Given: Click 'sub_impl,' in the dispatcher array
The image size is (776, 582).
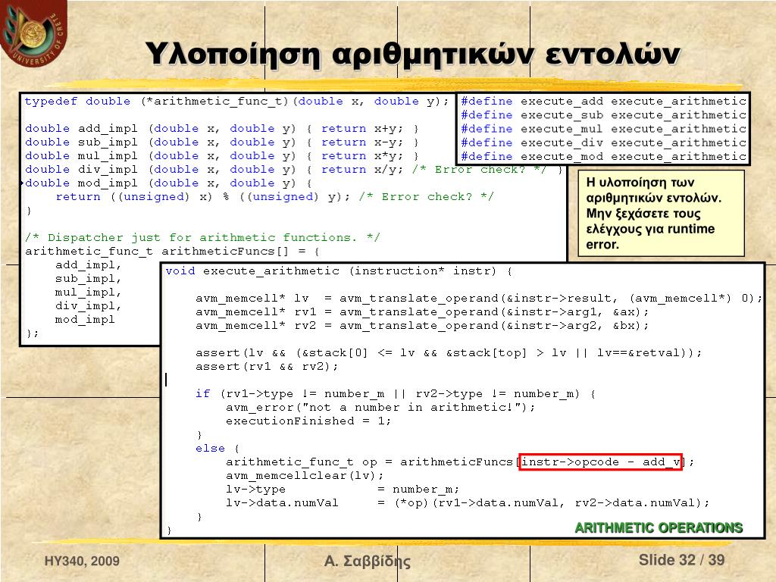Looking at the screenshot, I should [88, 279].
